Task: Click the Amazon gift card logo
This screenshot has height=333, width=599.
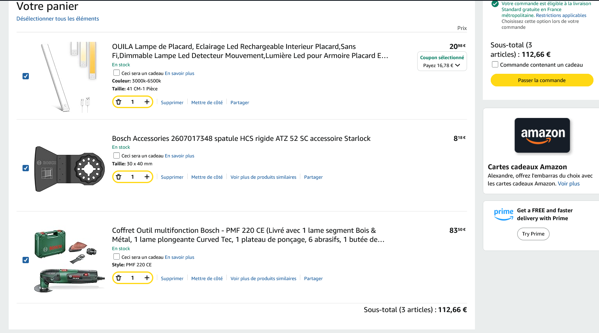Action: [542, 135]
